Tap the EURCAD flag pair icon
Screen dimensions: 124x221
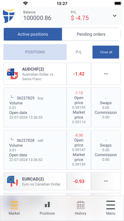[x=12, y=181]
